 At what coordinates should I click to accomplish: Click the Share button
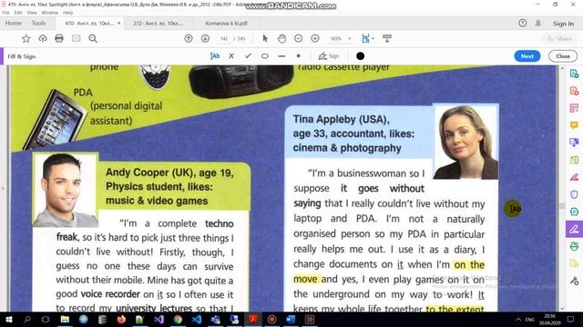pyautogui.click(x=559, y=38)
